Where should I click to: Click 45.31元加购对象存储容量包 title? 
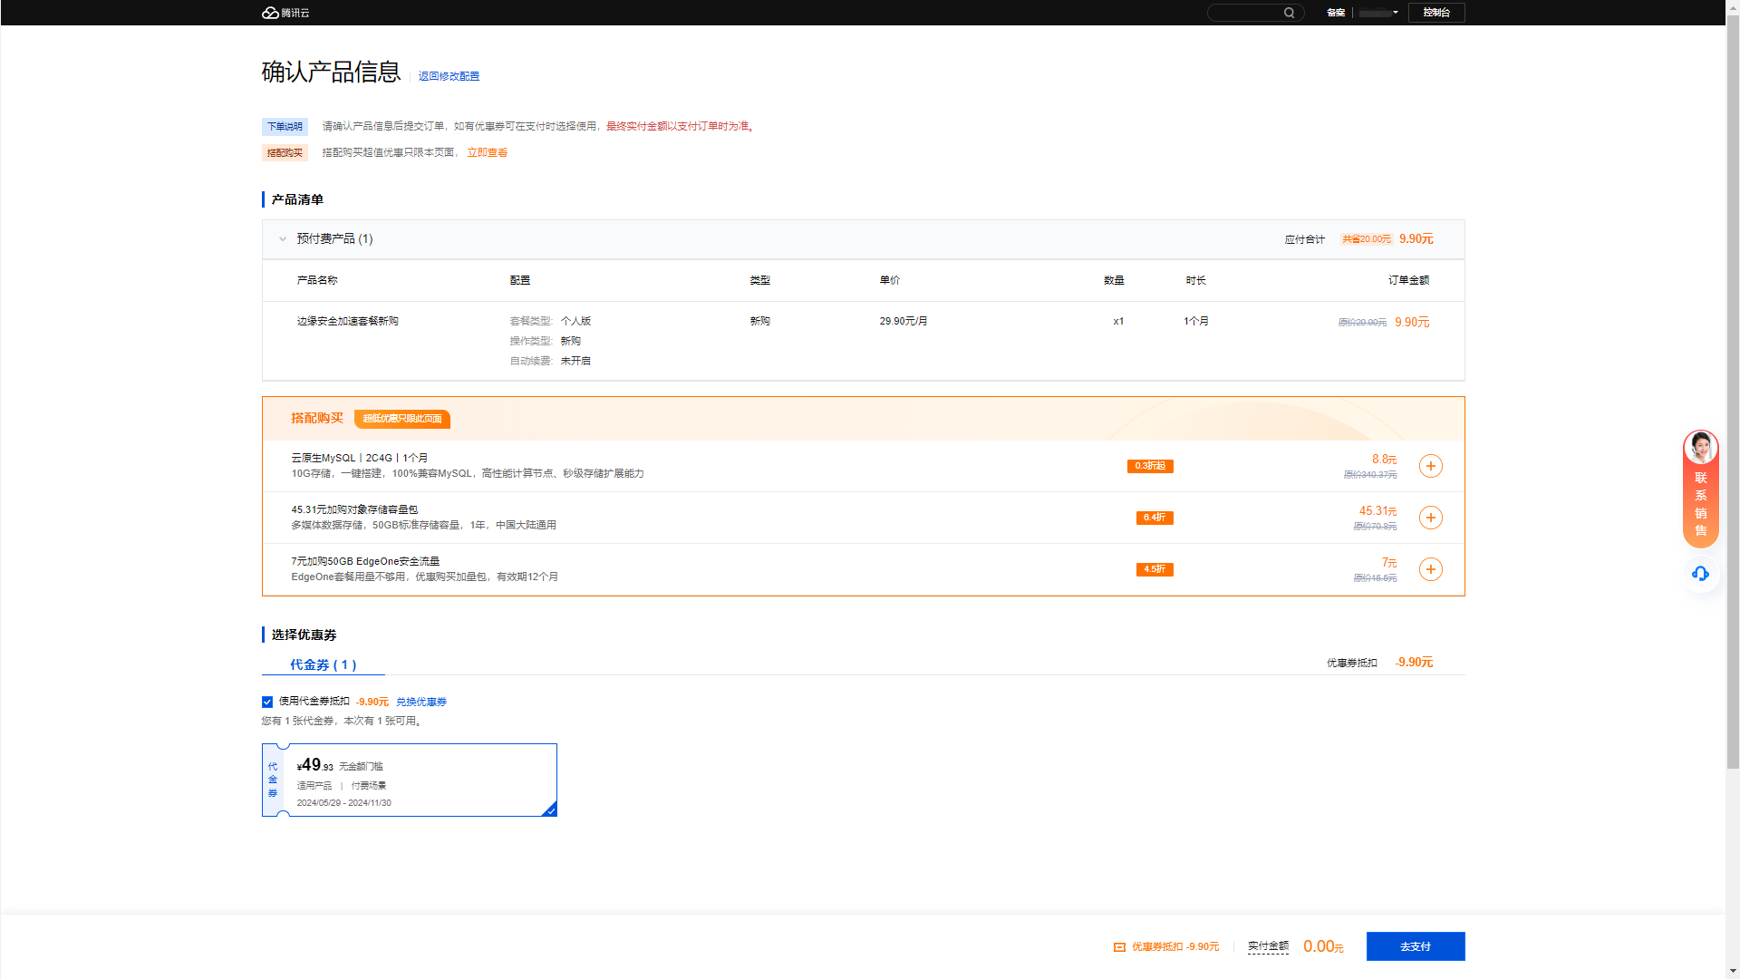(x=354, y=509)
